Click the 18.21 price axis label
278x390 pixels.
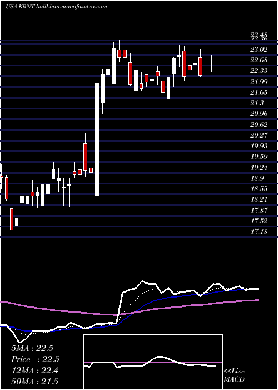pyautogui.click(x=259, y=199)
